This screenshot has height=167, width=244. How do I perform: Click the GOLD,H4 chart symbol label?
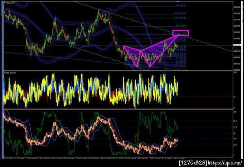(x=10, y=3)
